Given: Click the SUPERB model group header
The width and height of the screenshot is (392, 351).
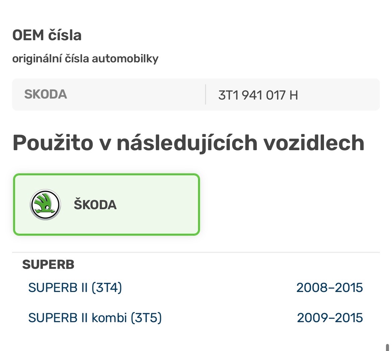Looking at the screenshot, I should pyautogui.click(x=48, y=265).
